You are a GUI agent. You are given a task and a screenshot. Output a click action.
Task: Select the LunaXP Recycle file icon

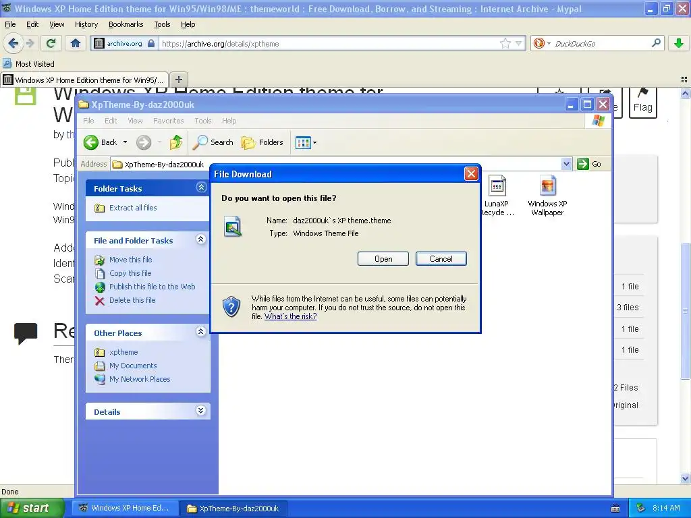pos(497,195)
